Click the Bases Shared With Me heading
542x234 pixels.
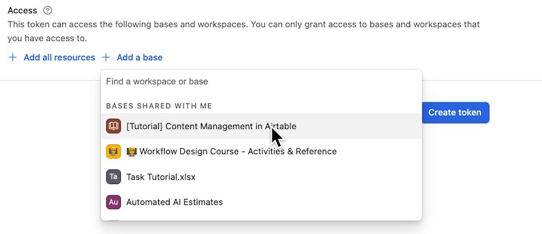159,106
